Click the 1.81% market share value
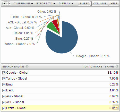The image size is (120, 112). pyautogui.click(x=114, y=90)
